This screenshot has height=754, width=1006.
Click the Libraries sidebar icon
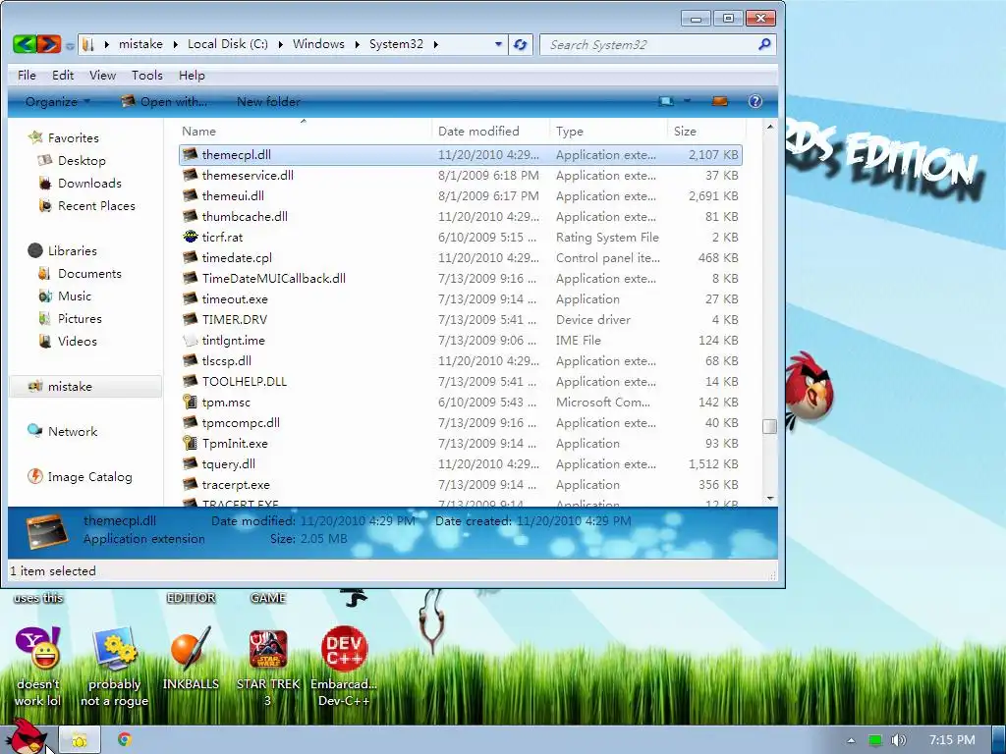35,250
